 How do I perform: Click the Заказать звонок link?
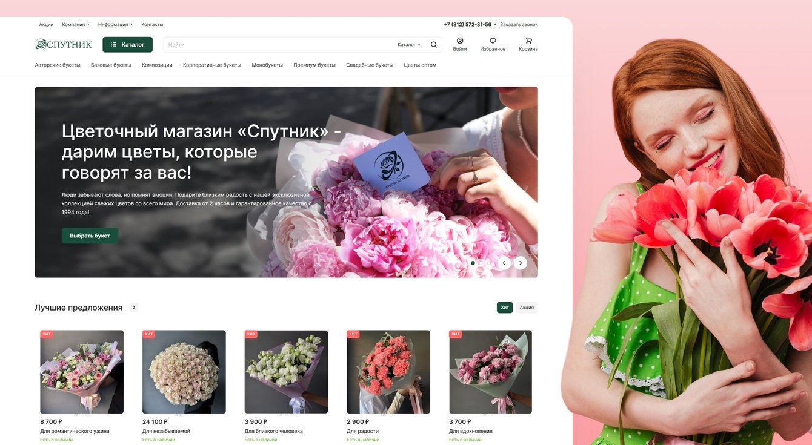[x=519, y=25]
